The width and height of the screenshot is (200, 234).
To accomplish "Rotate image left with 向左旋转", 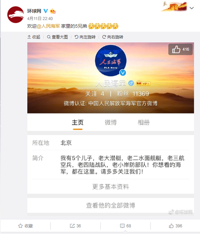I will (x=85, y=37).
